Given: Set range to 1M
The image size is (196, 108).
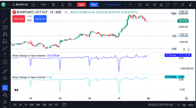Looking at the screenshot, I should (44, 105).
